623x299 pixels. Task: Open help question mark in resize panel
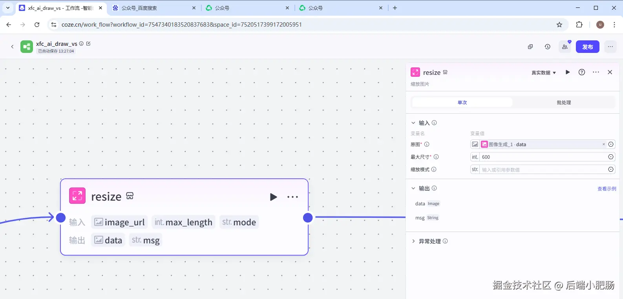582,72
